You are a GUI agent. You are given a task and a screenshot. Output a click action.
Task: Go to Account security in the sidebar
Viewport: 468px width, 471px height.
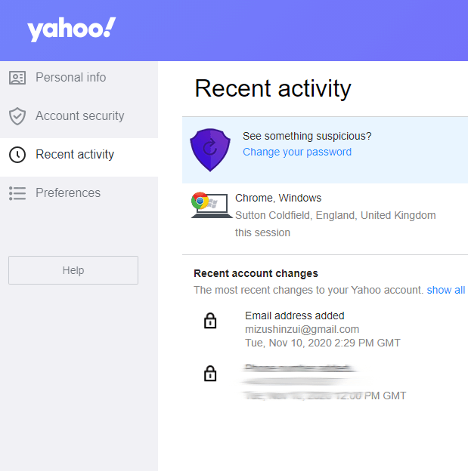click(79, 116)
